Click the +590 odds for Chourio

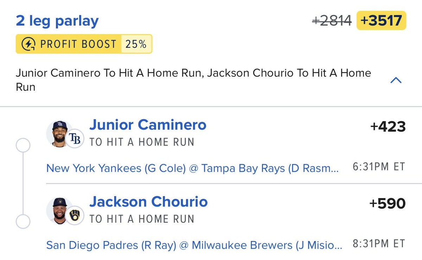click(388, 203)
